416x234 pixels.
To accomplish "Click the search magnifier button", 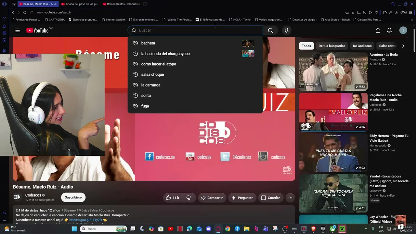I will click(270, 30).
